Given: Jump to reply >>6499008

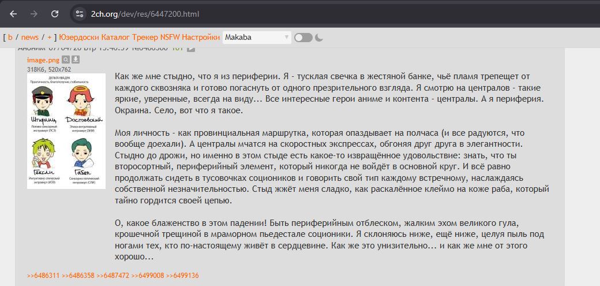Looking at the screenshot, I should pyautogui.click(x=148, y=275).
